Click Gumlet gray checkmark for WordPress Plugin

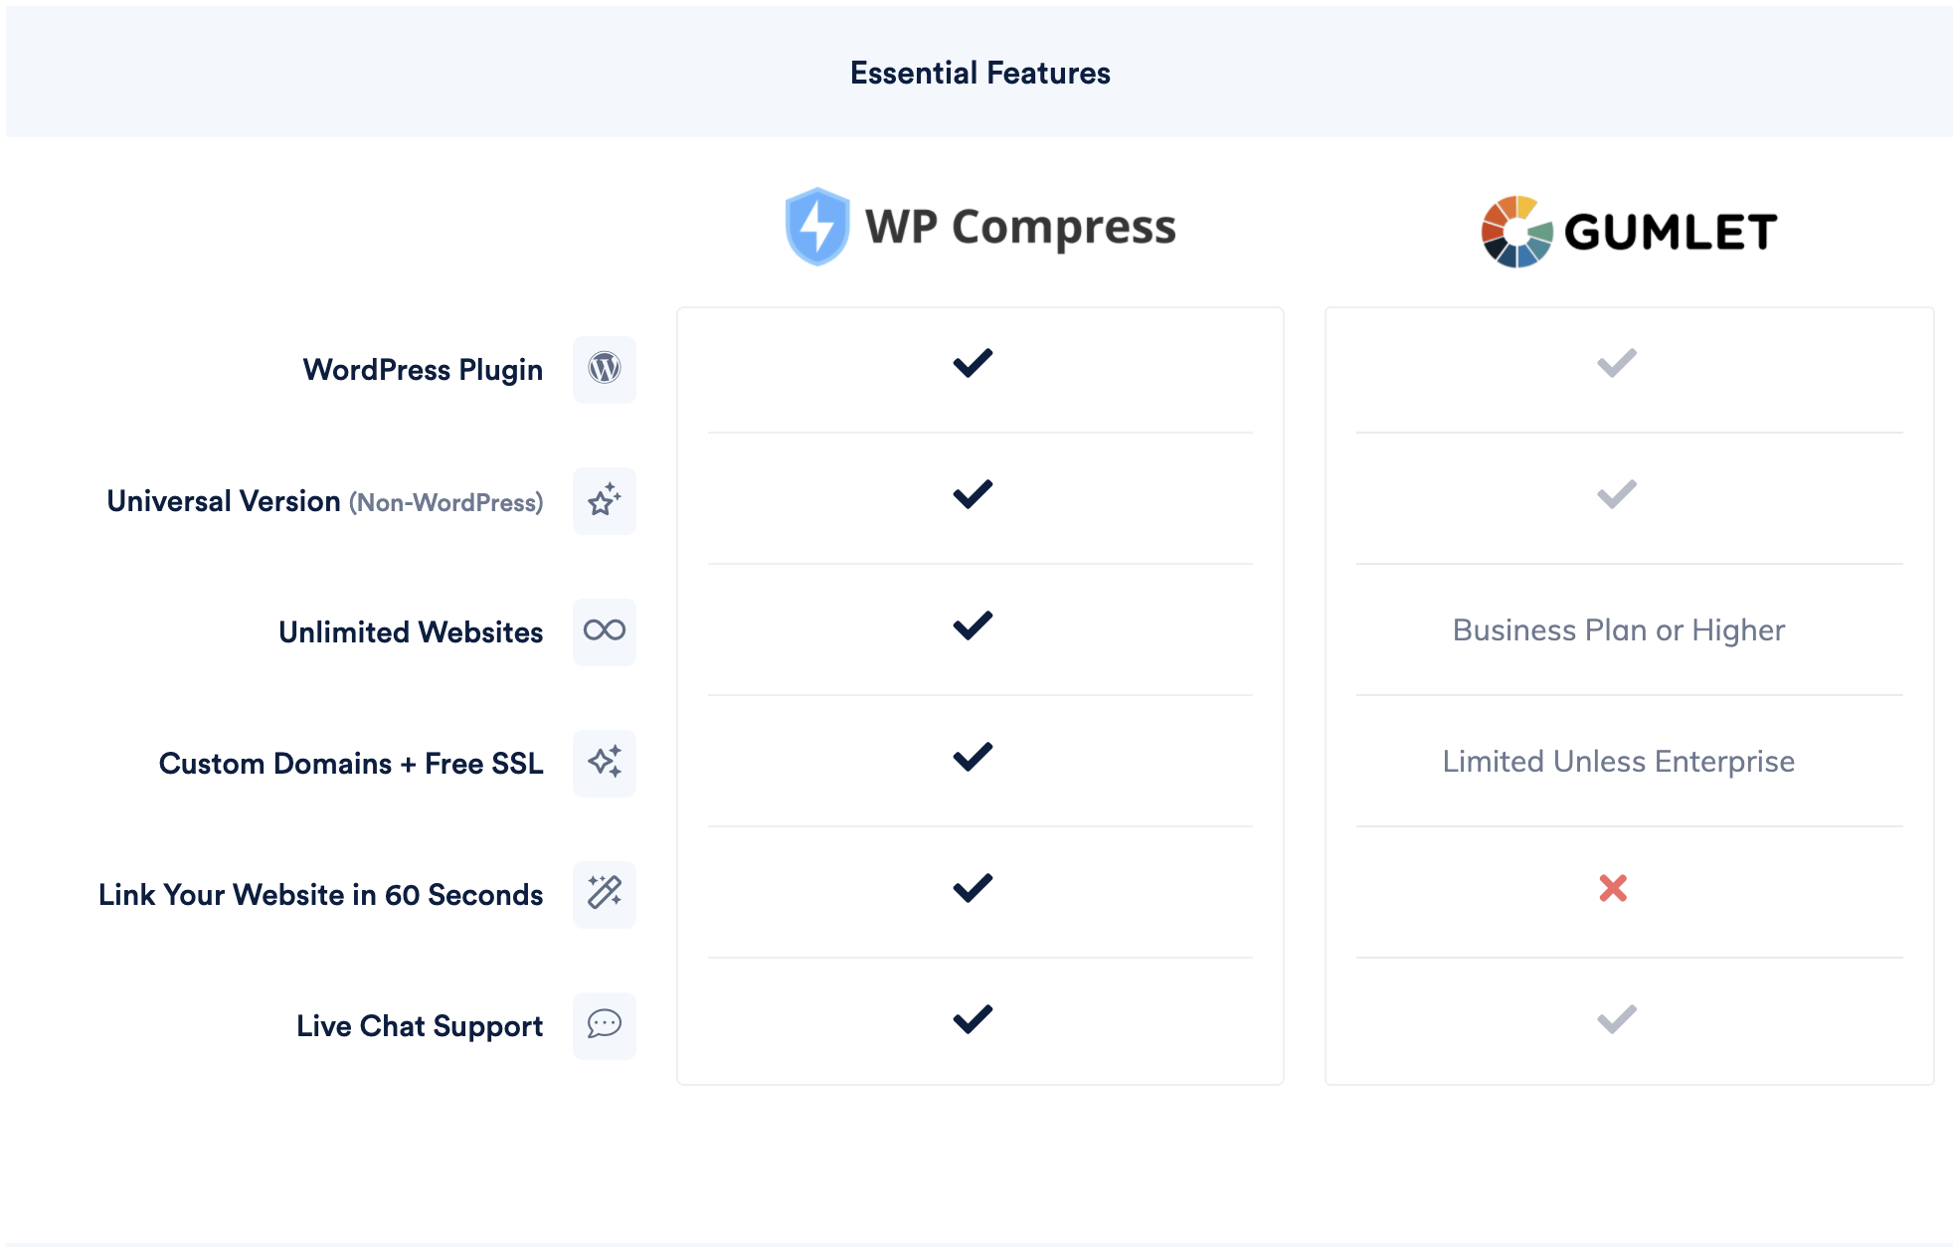click(x=1617, y=363)
